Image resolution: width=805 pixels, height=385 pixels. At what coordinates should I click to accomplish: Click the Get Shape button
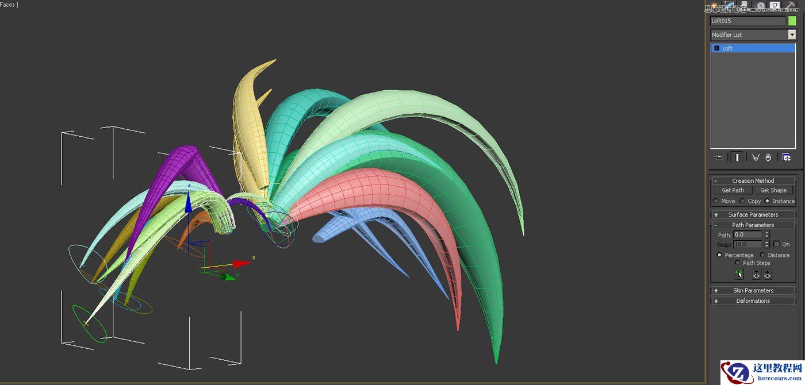coord(773,190)
